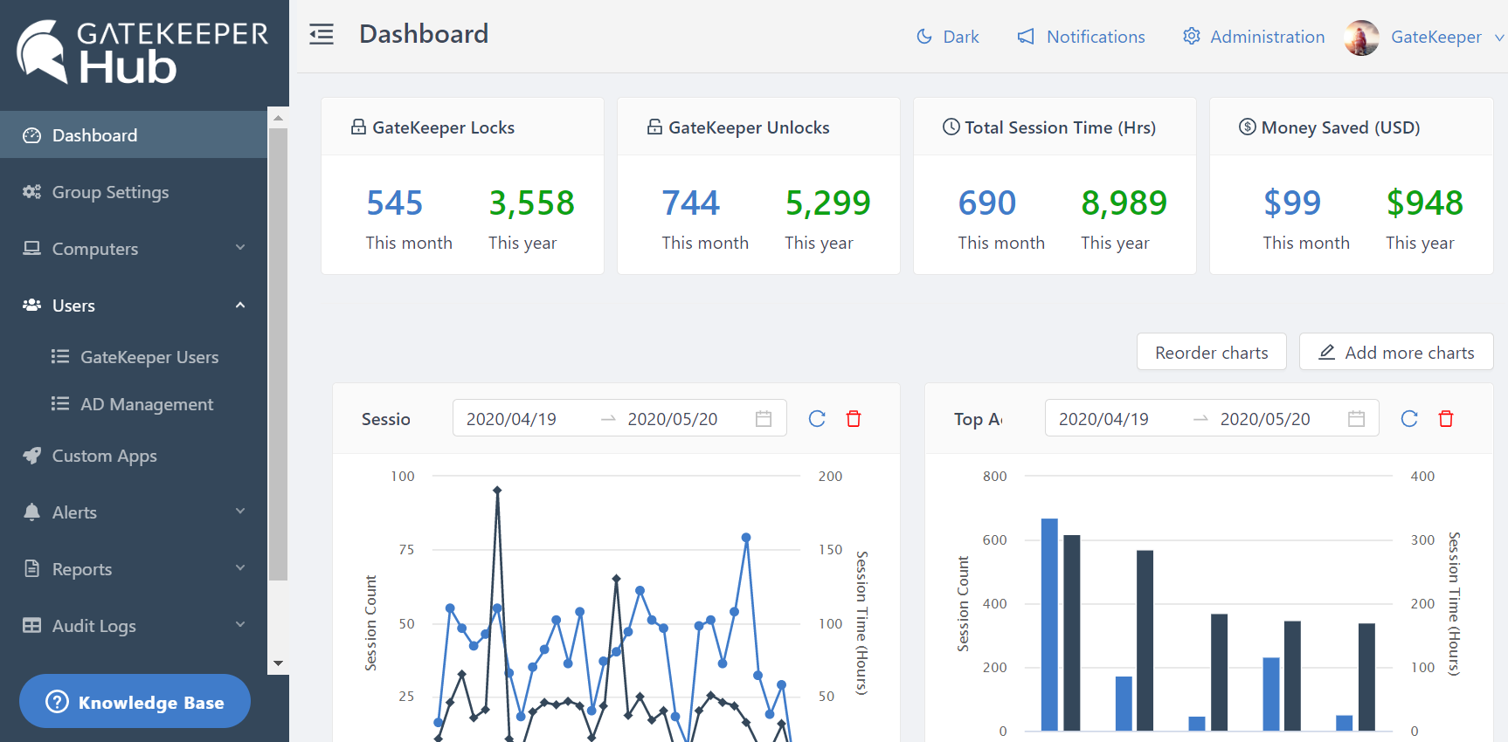
Task: Refresh the Session chart
Action: tap(817, 419)
